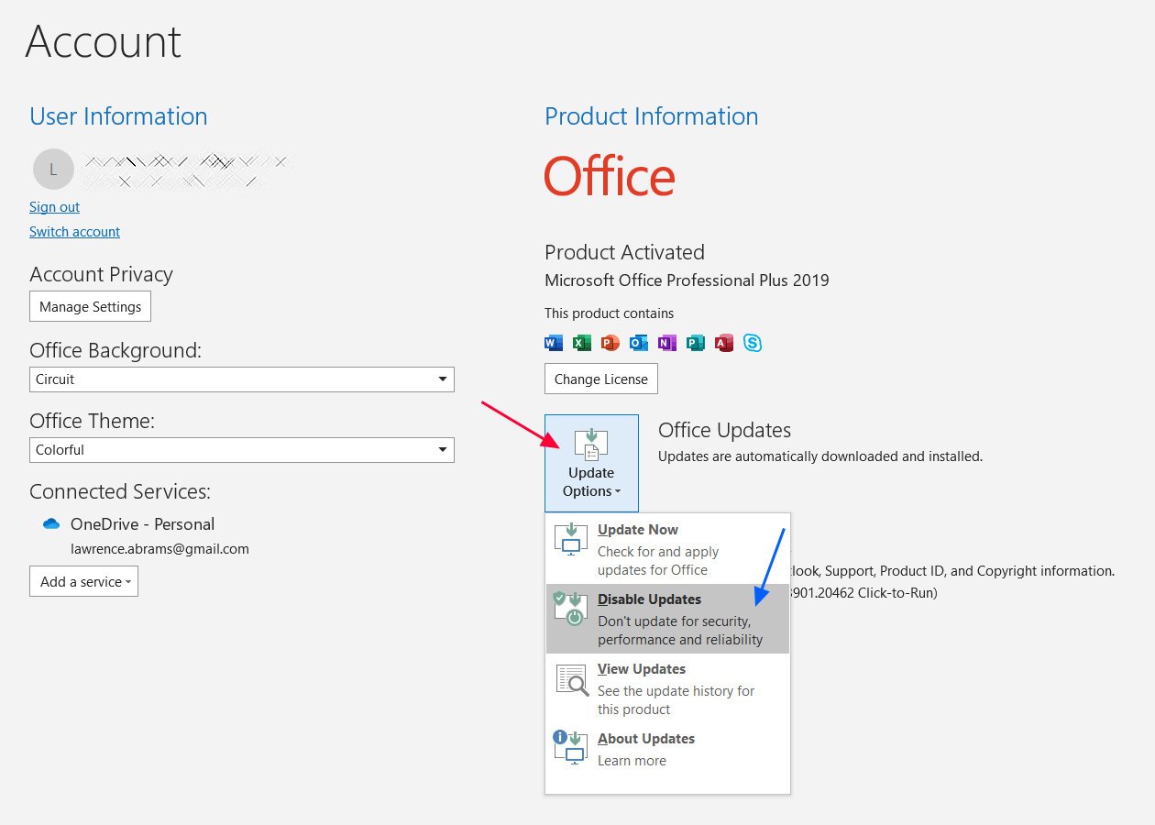Click the 'Product Activated' text
The width and height of the screenshot is (1155, 825).
624,252
